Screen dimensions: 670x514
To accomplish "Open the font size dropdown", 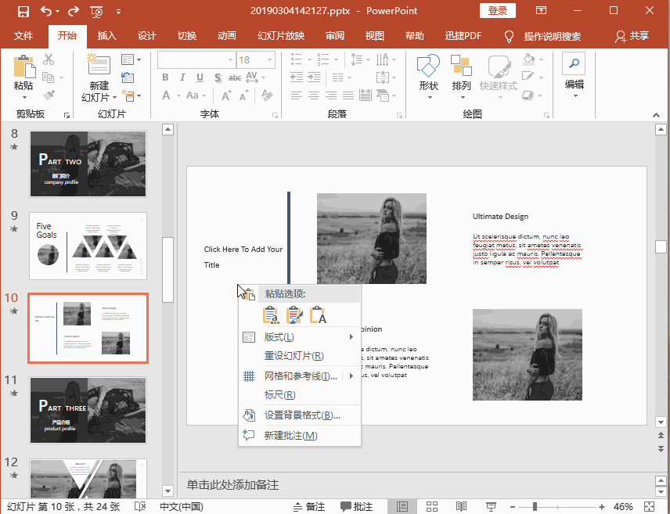I will (270, 59).
